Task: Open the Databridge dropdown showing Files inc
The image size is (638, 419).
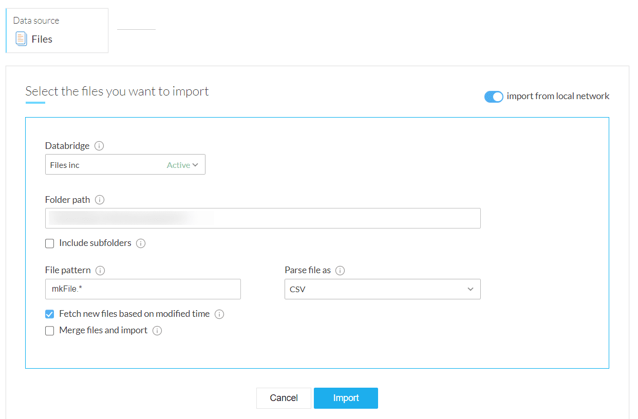Action: (x=125, y=165)
